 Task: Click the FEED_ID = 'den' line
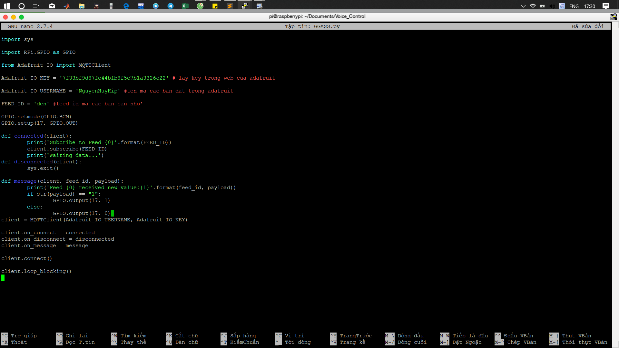[x=72, y=104]
